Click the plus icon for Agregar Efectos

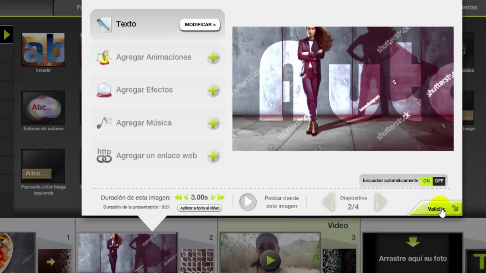(213, 91)
